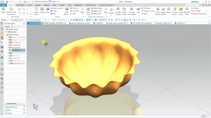Select Sweep along Guide tool
Viewport: 211px width, 118px height.
click(x=198, y=14)
